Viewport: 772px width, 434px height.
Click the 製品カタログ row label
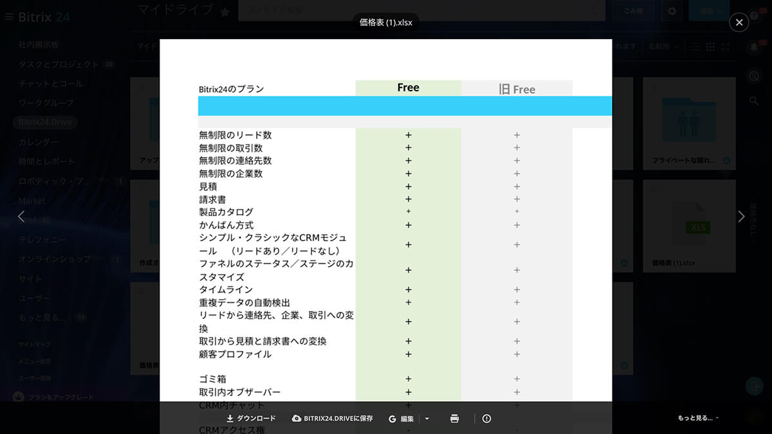tap(226, 212)
